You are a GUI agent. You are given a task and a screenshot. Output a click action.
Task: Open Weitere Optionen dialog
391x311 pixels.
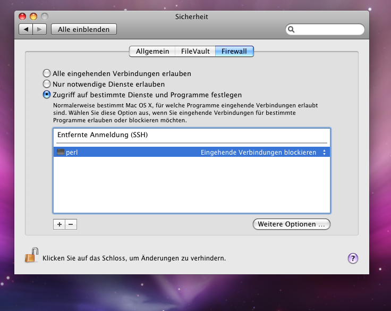coord(292,224)
